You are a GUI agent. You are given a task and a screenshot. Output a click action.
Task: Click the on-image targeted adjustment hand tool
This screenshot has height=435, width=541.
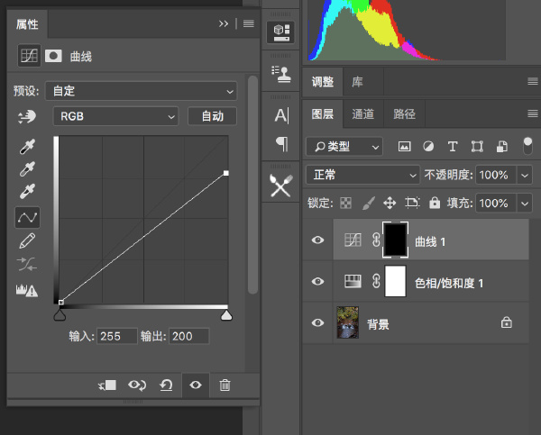tap(26, 116)
